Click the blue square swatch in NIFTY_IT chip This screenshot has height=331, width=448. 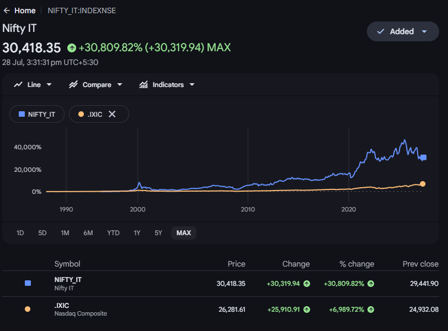22,115
